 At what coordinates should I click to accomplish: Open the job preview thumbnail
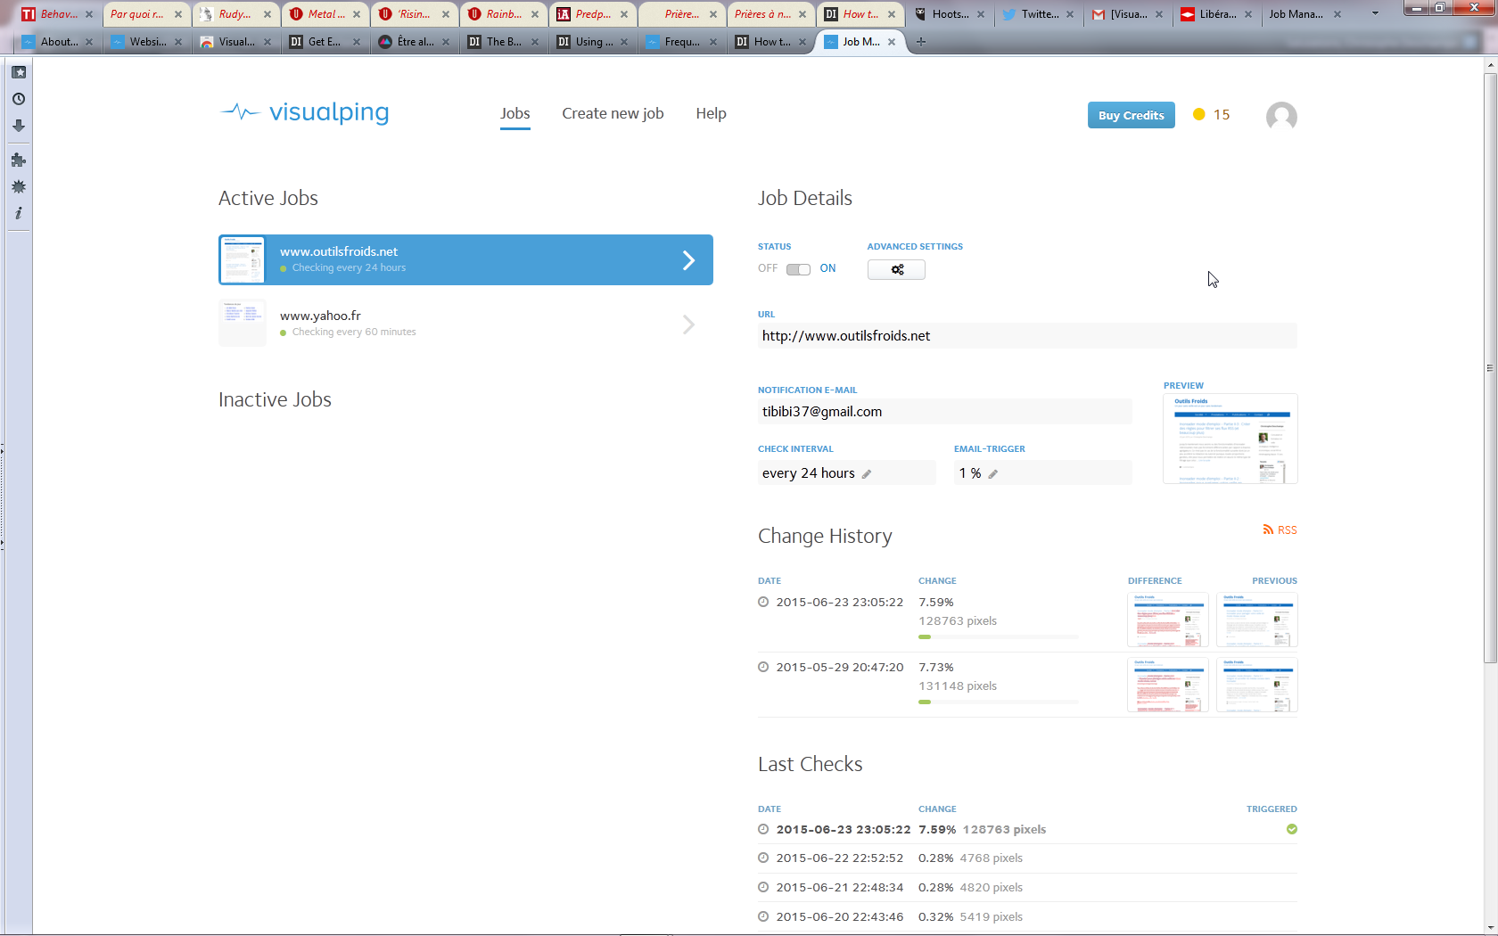[1230, 439]
